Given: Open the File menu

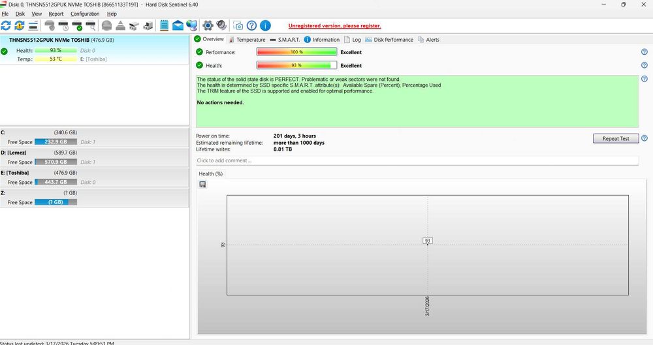Looking at the screenshot, I should (5, 14).
